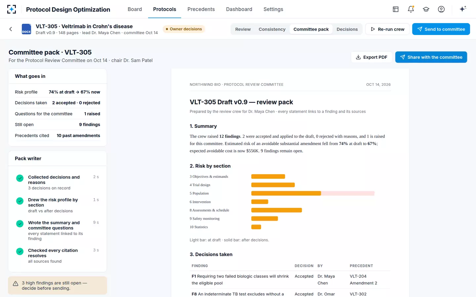Click the DOCX file icon

(x=26, y=29)
